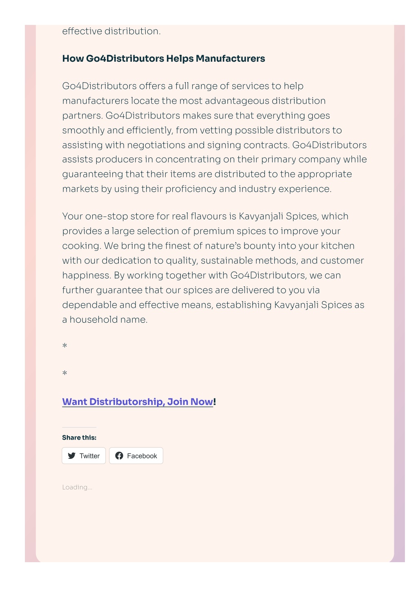This screenshot has height=592, width=418.
Task: Share the post via Facebook button text
Action: (x=142, y=456)
